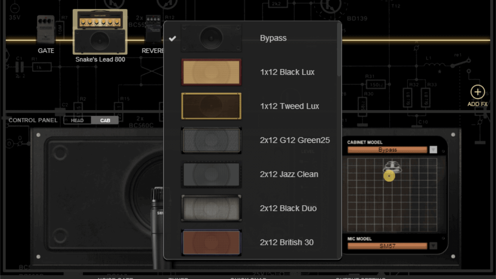Viewport: 496px width, 279px height.
Task: Select 2x12 Black Duo menu entry
Action: [288, 208]
